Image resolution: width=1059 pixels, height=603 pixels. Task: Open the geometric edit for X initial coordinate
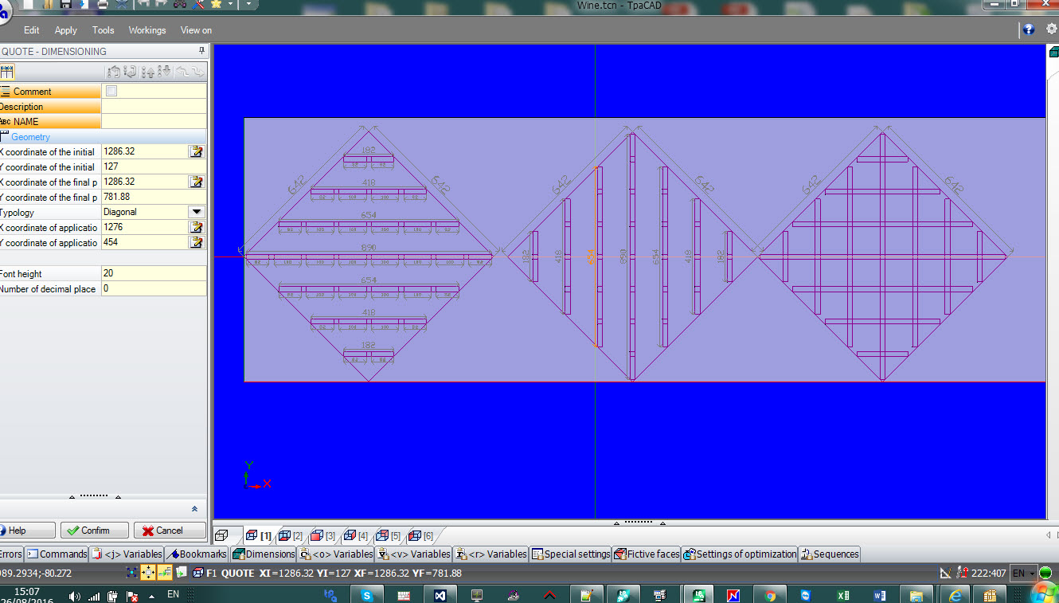(197, 151)
